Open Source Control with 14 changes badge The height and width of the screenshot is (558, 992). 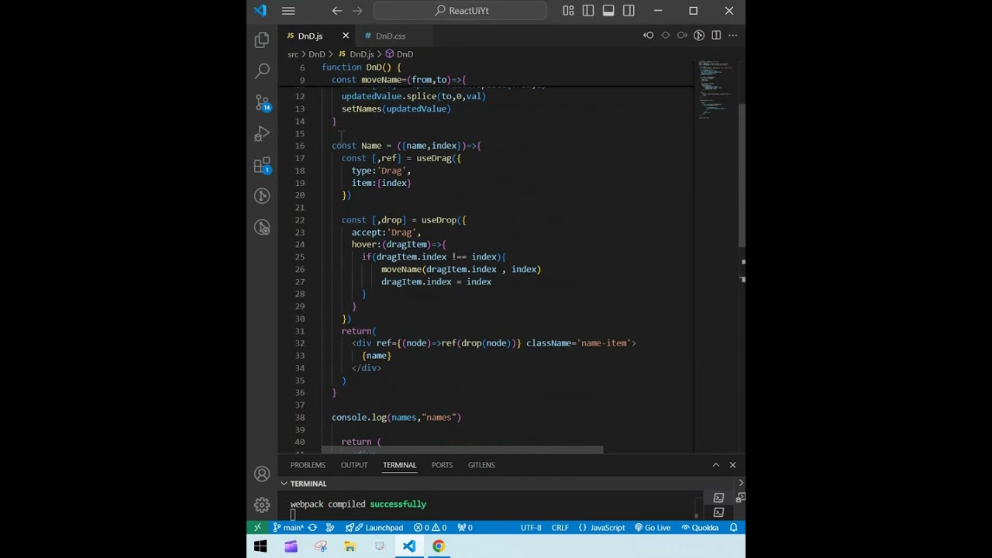(262, 103)
